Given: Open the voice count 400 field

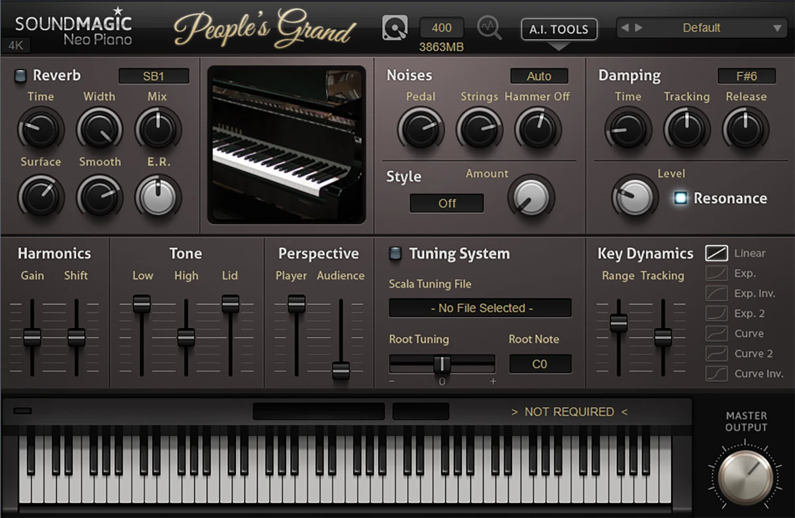Looking at the screenshot, I should (441, 28).
